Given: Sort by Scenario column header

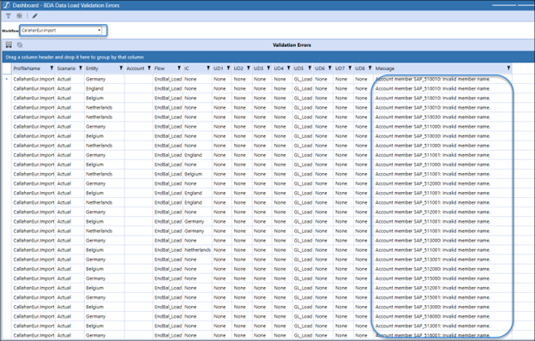Looking at the screenshot, I should [66, 69].
